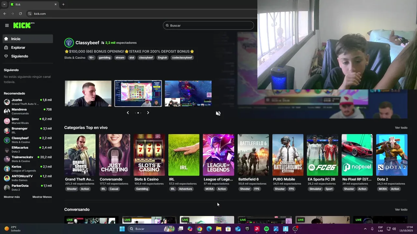Open Siguiendo in sidebar
This screenshot has height=234, width=417.
point(28,56)
